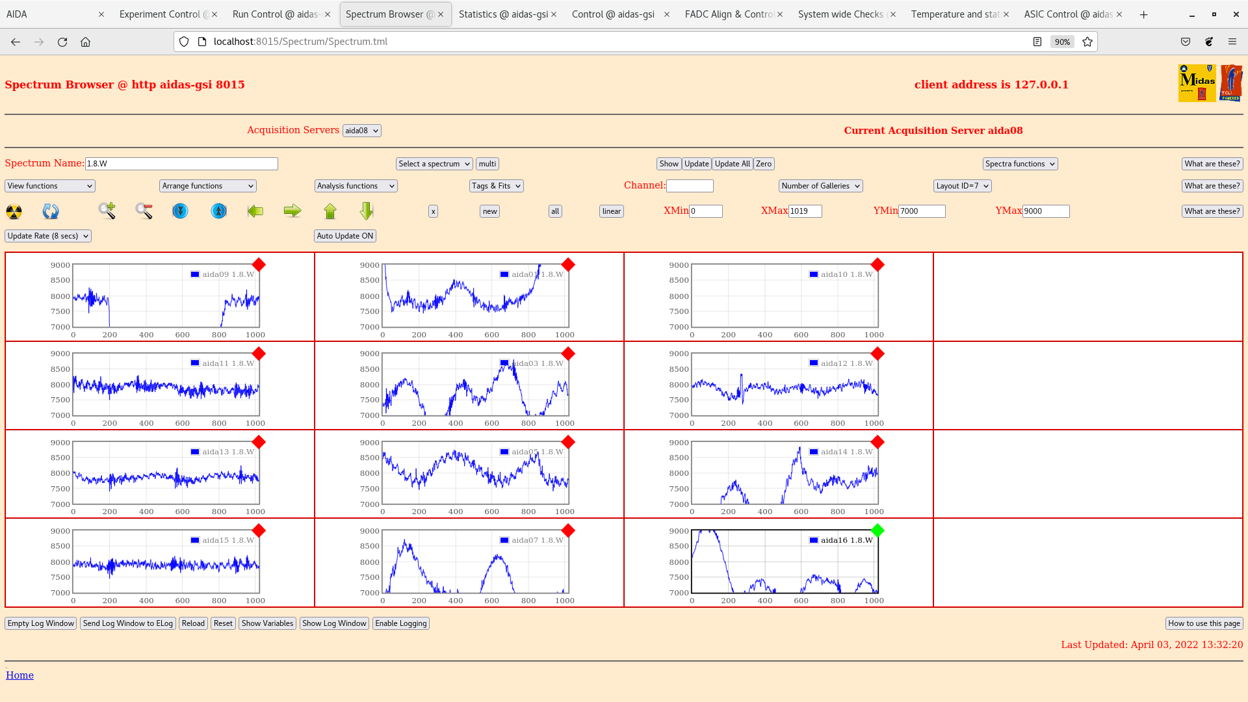Expand the Update Rate dropdown

point(48,236)
